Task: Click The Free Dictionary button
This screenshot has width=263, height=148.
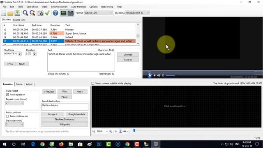Action: [x=65, y=120]
